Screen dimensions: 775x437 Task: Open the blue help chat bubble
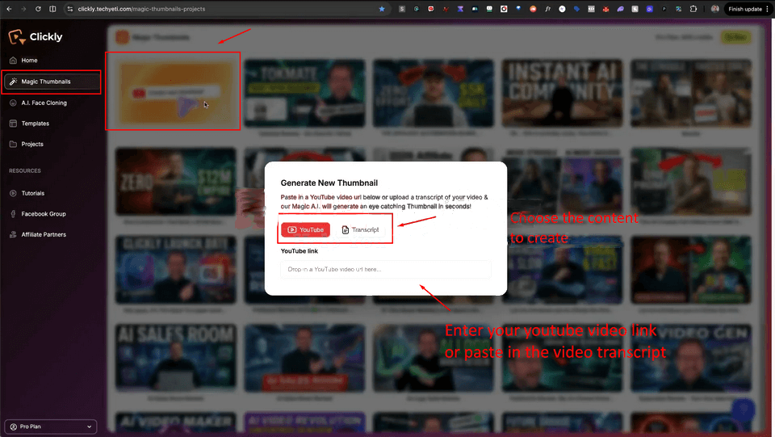743,410
